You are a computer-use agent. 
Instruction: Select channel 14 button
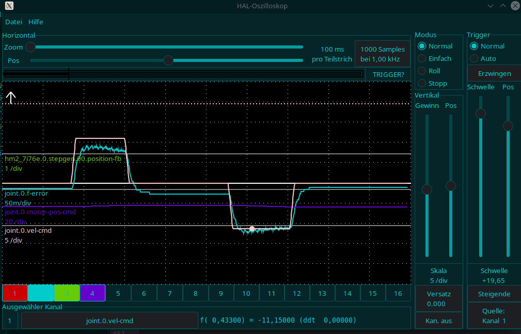click(347, 293)
